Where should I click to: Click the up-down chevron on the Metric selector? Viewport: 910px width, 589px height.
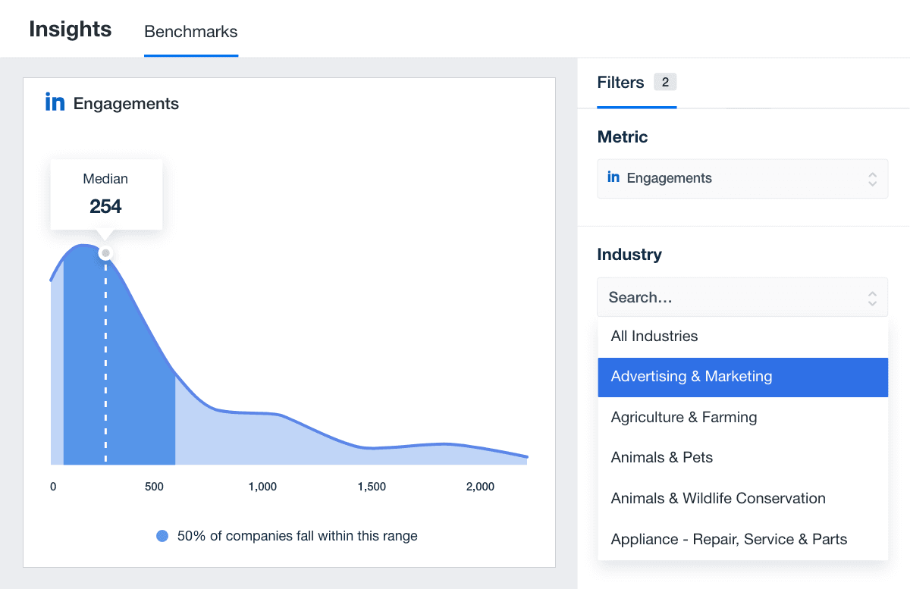coord(874,178)
